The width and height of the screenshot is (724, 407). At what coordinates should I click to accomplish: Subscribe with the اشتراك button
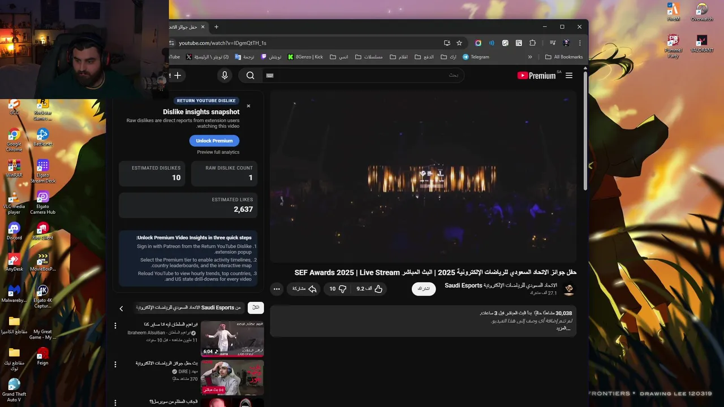tap(424, 289)
